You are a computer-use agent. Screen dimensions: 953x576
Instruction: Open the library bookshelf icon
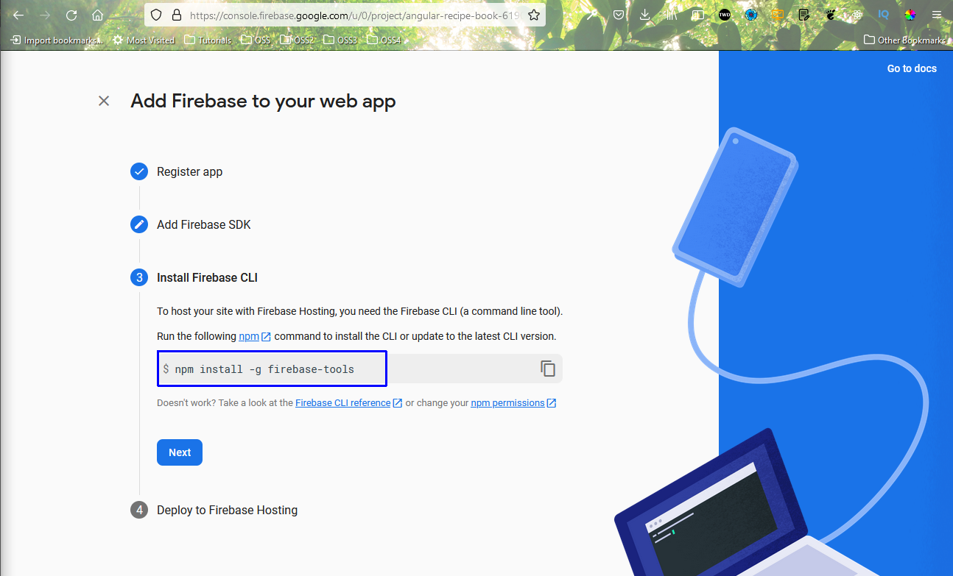[671, 15]
